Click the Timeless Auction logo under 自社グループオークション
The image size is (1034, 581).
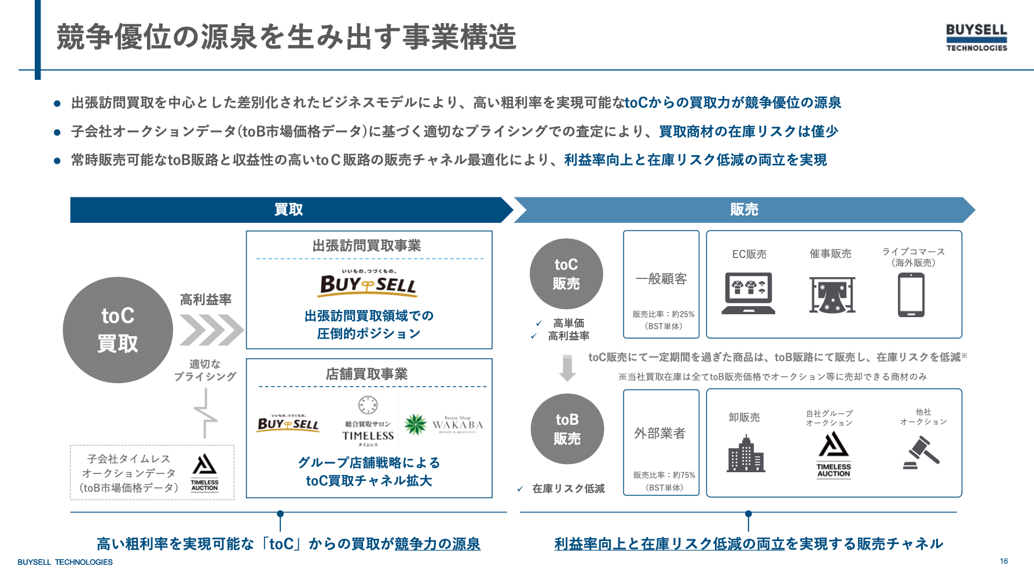[x=834, y=455]
